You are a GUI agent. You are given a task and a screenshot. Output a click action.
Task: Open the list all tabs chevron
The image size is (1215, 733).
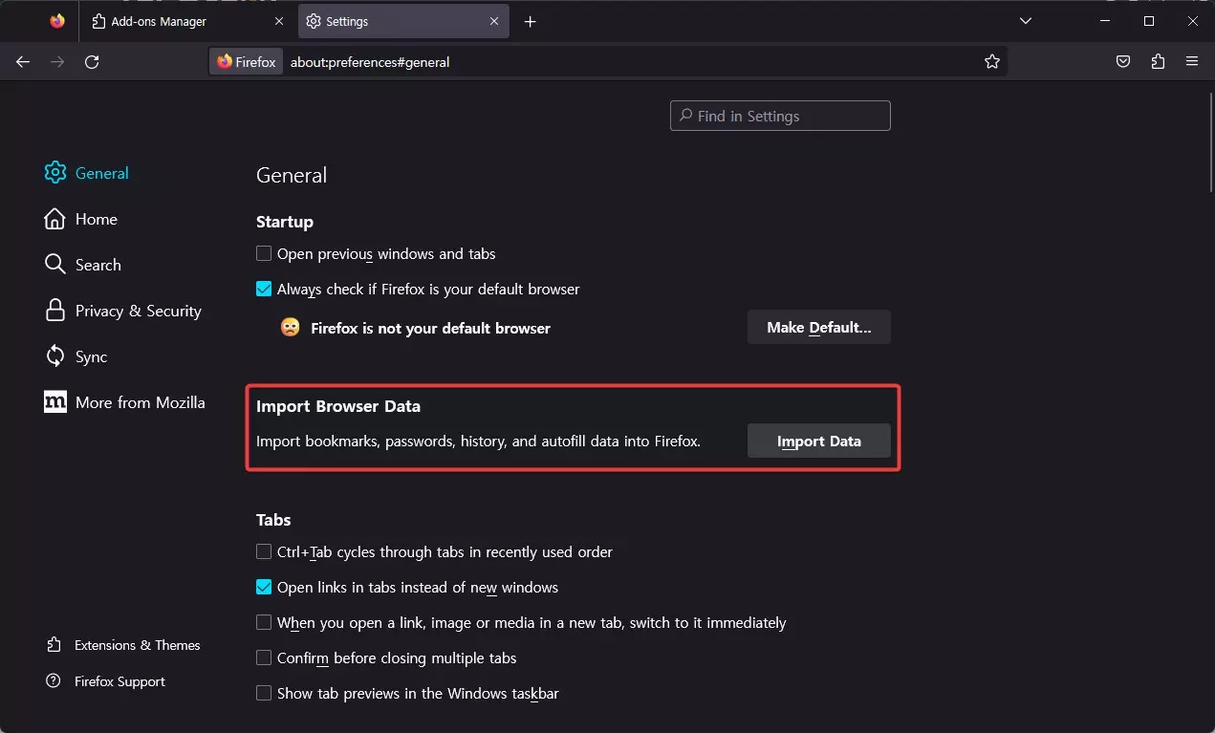click(x=1026, y=21)
